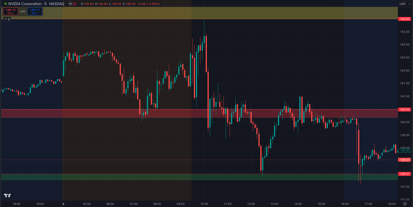Open chart settings gear on the time axis

405,204
